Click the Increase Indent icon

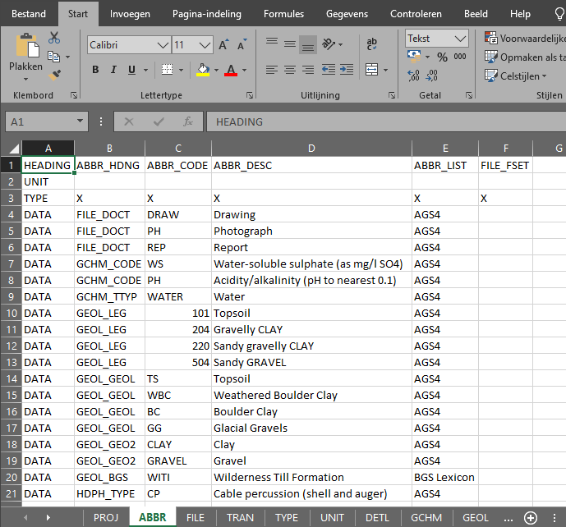tap(347, 69)
